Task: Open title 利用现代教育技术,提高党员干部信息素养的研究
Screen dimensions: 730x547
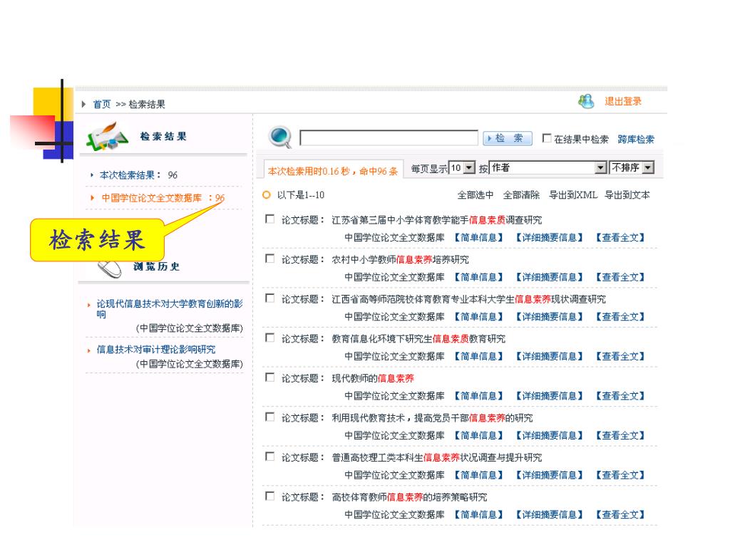Action: click(x=432, y=417)
